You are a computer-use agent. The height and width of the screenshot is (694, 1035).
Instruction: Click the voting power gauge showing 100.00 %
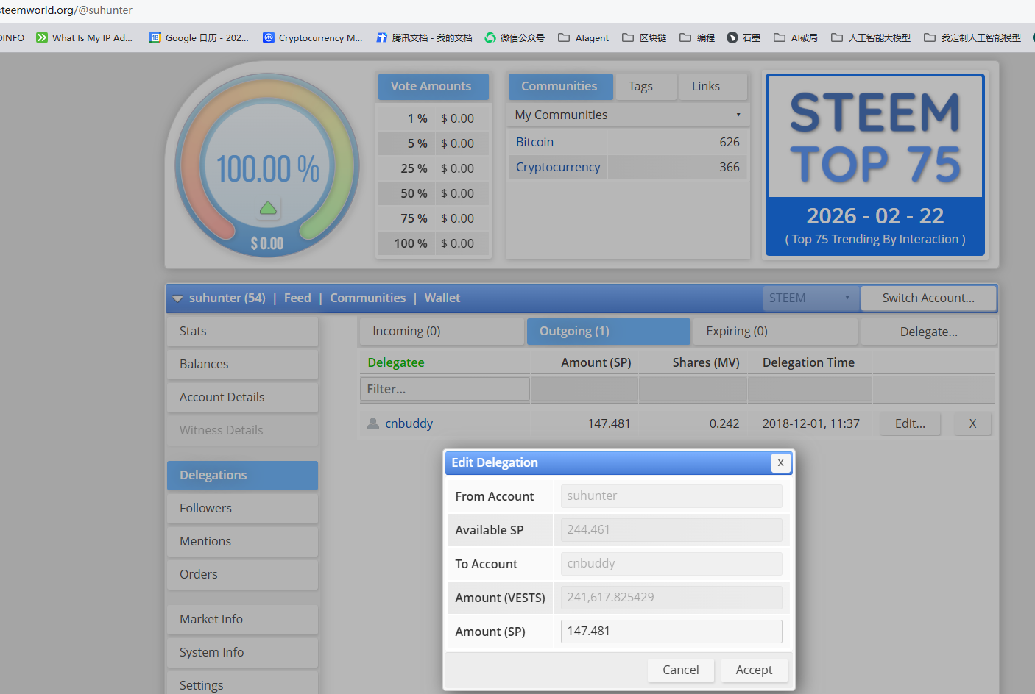(267, 166)
